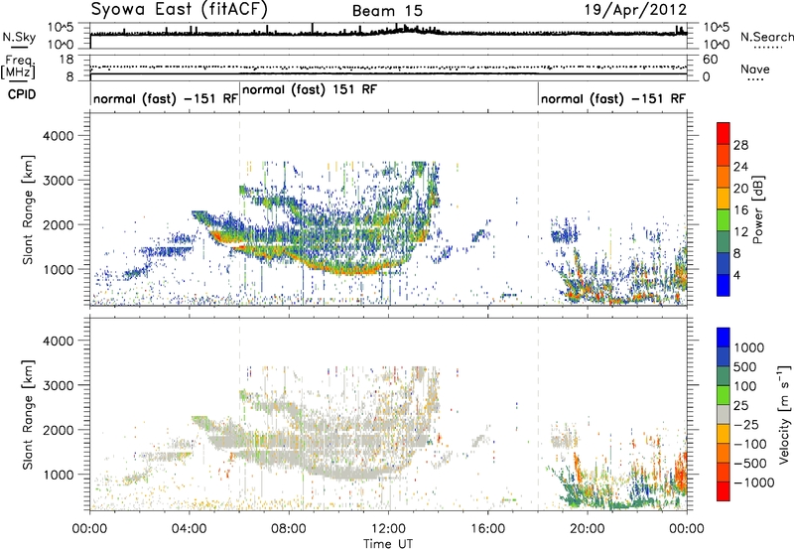Click the '16' Power colorbar tick
This screenshot has width=794, height=550.
coord(740,210)
